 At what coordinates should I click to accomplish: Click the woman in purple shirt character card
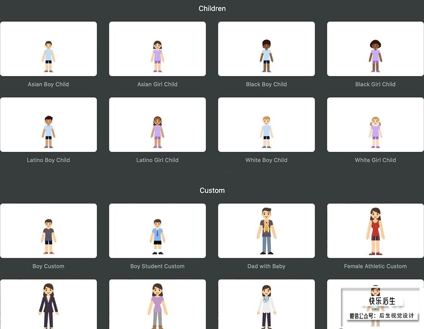(x=157, y=304)
